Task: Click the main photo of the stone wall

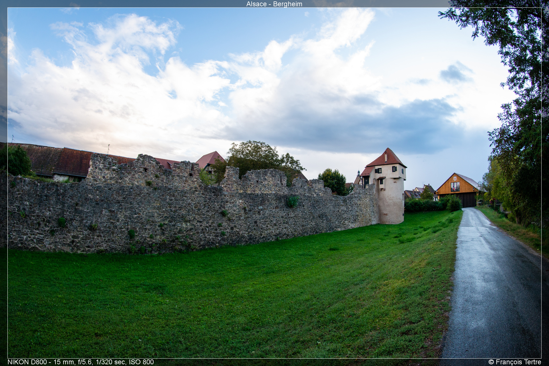Action: point(274,183)
